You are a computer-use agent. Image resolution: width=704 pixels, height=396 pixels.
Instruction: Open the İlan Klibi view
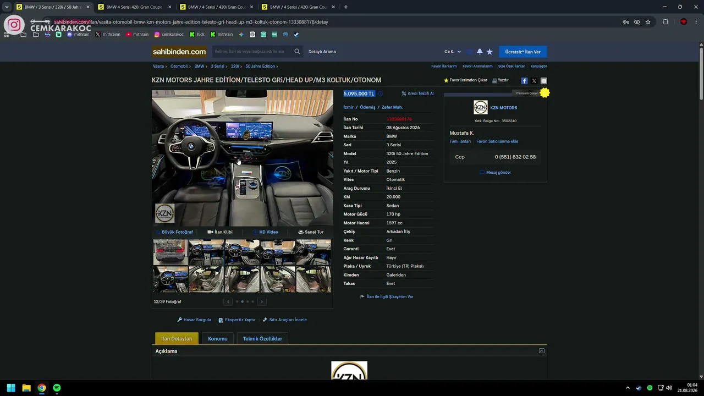pyautogui.click(x=220, y=232)
